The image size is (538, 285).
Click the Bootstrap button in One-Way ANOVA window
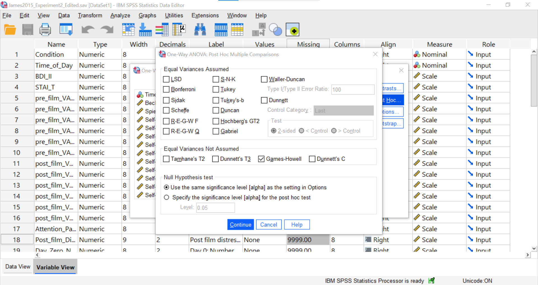pos(393,123)
